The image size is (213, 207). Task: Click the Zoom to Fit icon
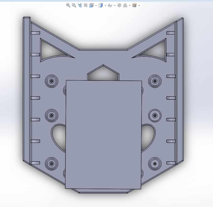pyautogui.click(x=68, y=5)
